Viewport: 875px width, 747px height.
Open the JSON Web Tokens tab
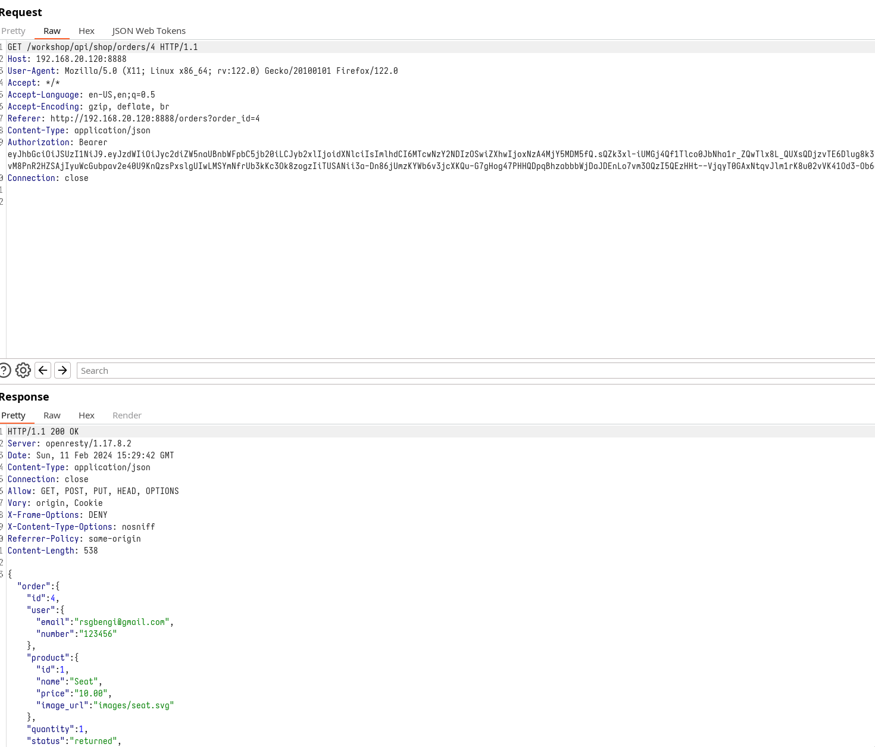149,31
